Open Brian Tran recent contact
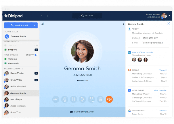The height and width of the screenshot is (124, 174). click(21, 113)
